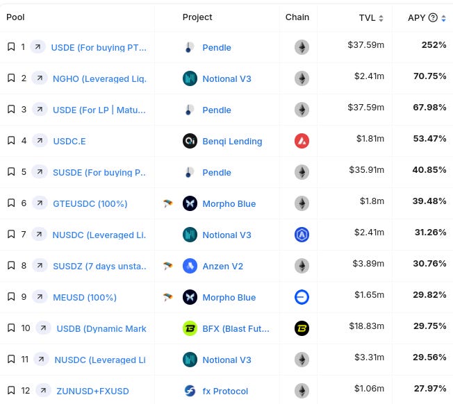Click the Ethereum chain icon in row 1

302,47
